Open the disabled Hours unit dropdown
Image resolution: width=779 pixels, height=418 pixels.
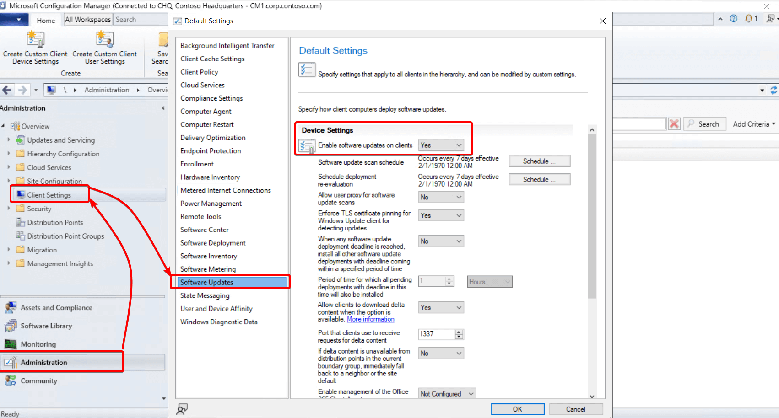click(490, 282)
